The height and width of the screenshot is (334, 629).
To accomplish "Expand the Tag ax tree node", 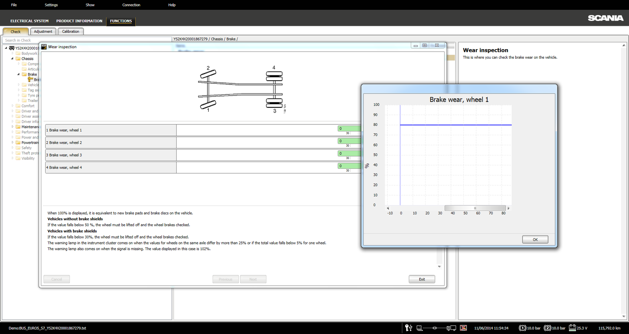I will coord(18,90).
